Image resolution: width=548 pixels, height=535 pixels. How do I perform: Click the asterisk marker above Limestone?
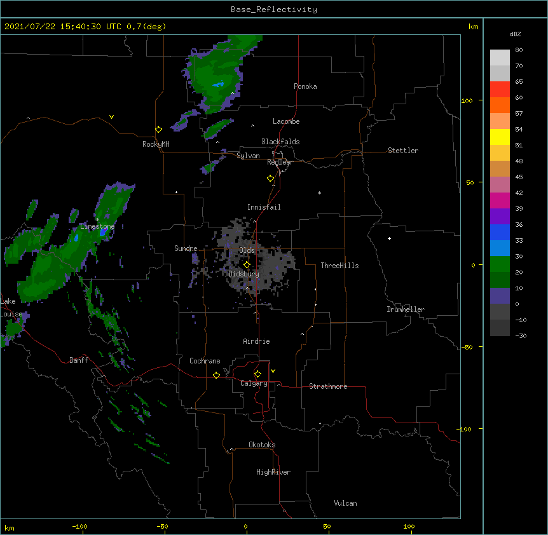97,220
